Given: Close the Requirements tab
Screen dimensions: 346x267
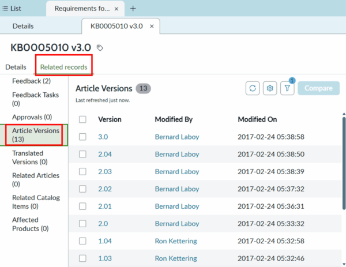Looking at the screenshot, I should (117, 9).
